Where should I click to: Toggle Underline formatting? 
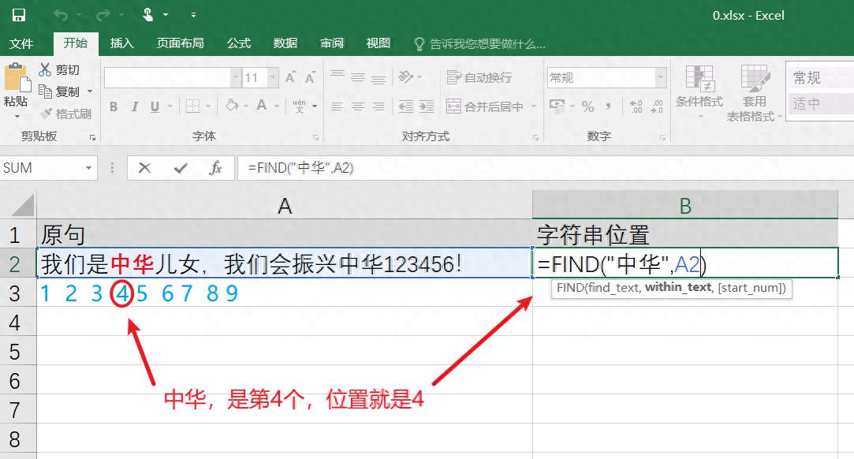coord(155,106)
